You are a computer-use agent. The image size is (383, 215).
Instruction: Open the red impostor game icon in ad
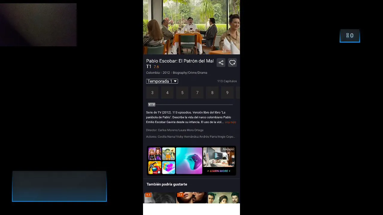[155, 168]
